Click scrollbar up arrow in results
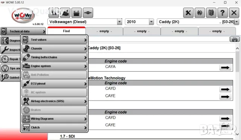Viewport: 241px width, 140px height. pyautogui.click(x=237, y=48)
